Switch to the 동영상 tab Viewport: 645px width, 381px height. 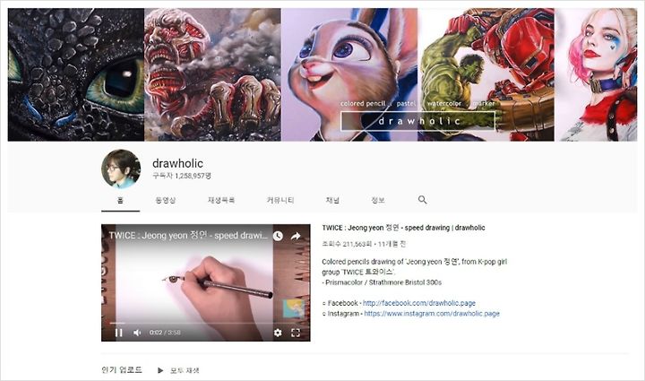point(166,200)
